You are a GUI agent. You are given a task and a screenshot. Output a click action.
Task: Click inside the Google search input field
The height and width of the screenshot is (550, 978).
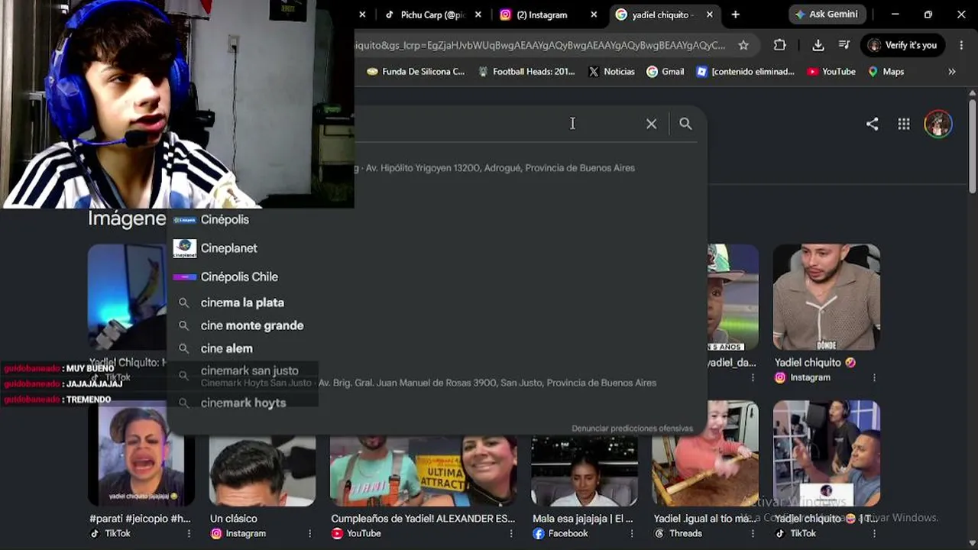(497, 124)
